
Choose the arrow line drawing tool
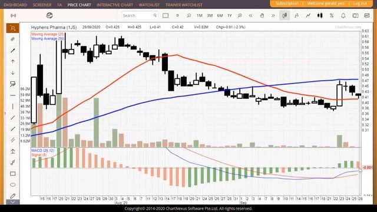pyautogui.click(x=13, y=51)
